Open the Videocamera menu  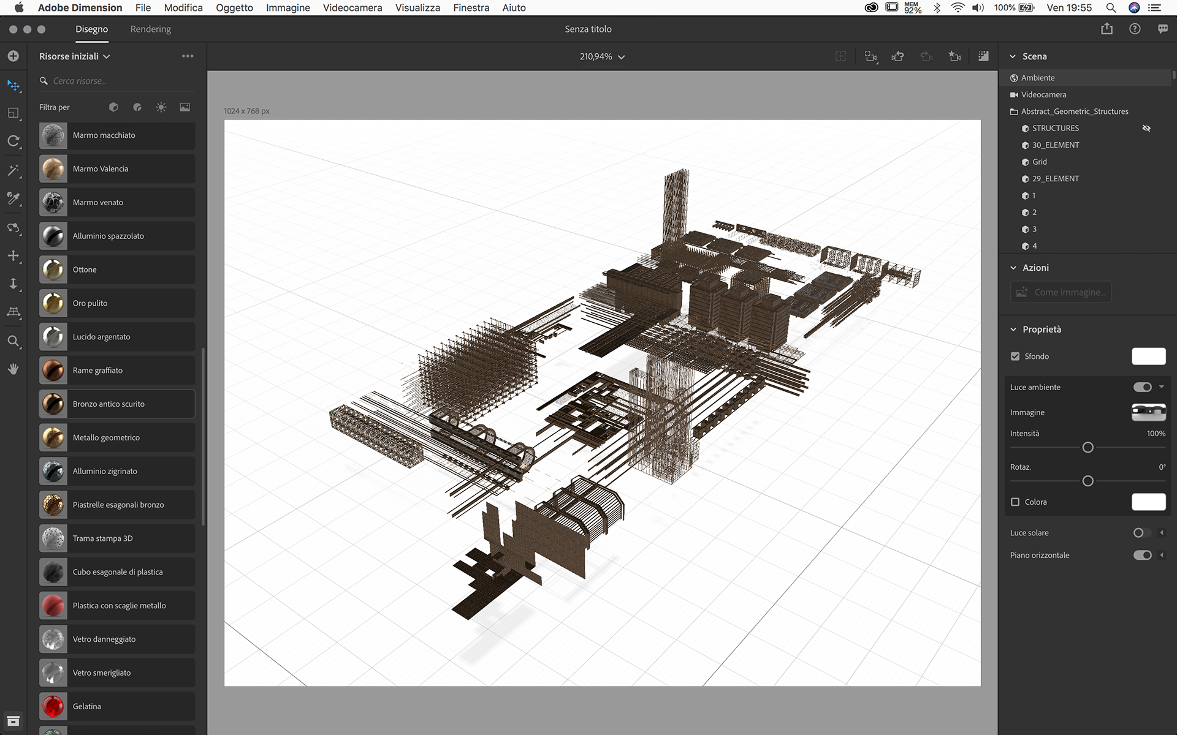[x=352, y=8]
